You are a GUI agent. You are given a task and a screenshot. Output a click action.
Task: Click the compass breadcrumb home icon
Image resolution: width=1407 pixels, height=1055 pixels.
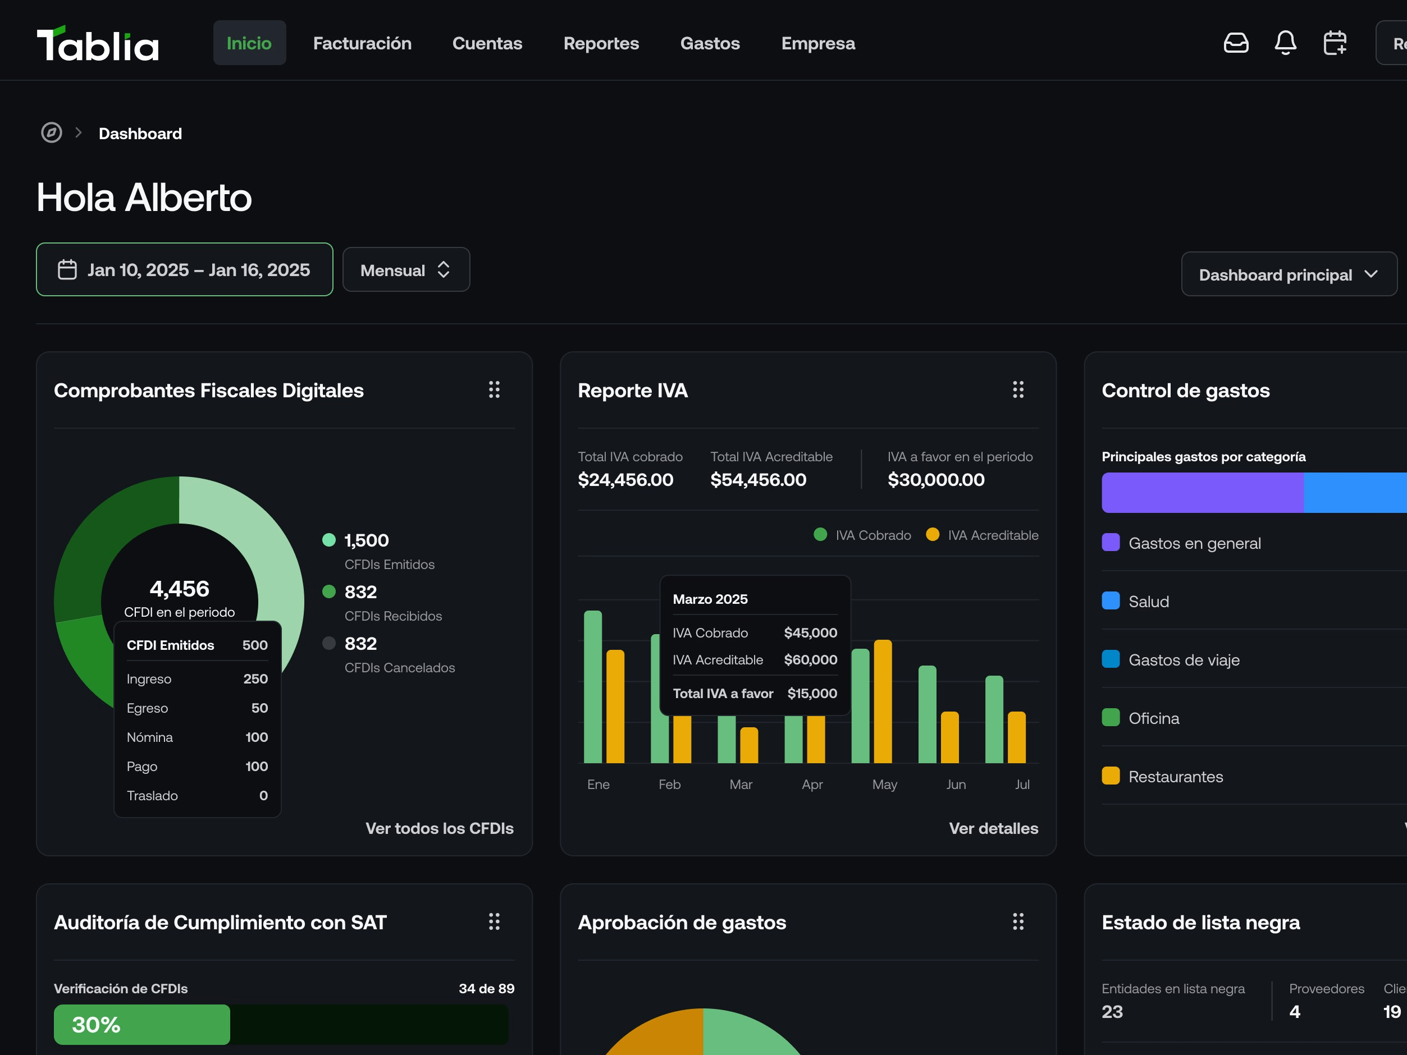tap(52, 133)
